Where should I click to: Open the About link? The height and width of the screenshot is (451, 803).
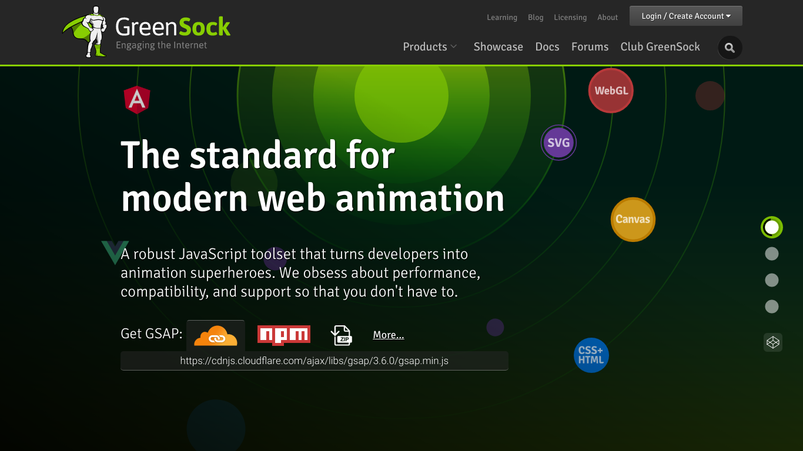[x=608, y=18]
